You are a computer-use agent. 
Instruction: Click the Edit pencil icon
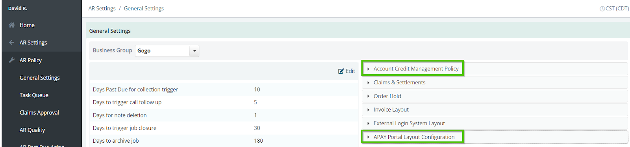(341, 71)
